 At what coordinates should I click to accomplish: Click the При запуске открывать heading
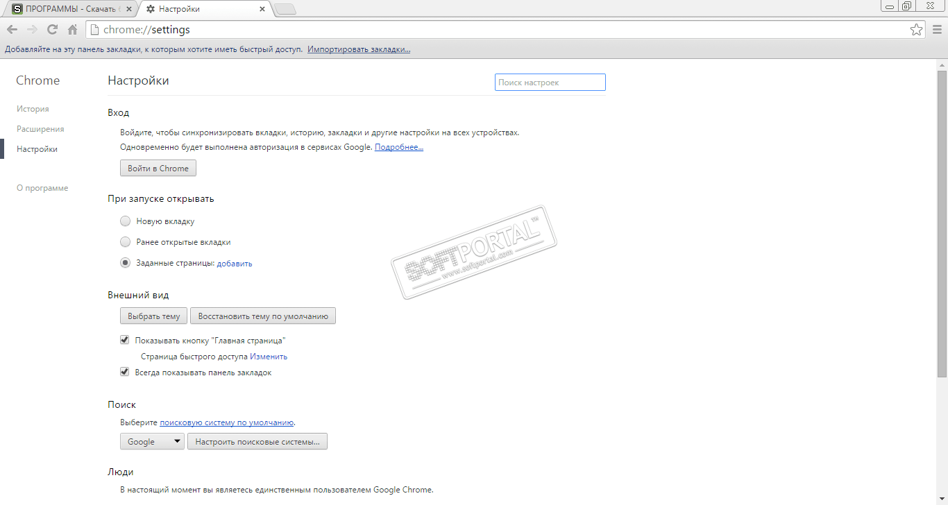(161, 198)
